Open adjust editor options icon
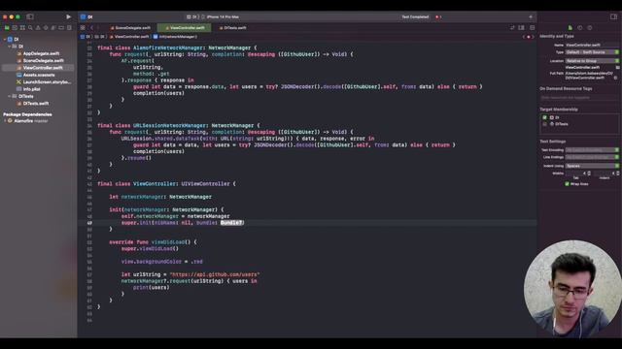The image size is (622, 349). [521, 28]
